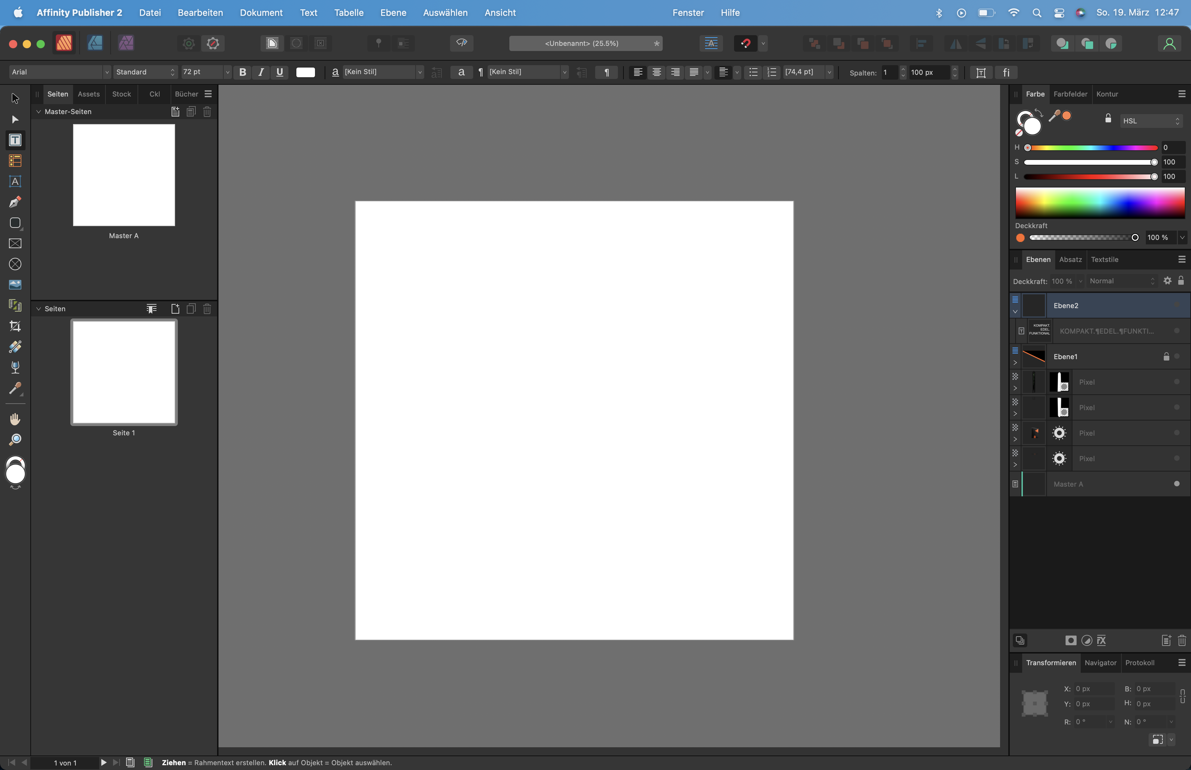
Task: Open layer effects FX button
Action: [x=1101, y=640]
